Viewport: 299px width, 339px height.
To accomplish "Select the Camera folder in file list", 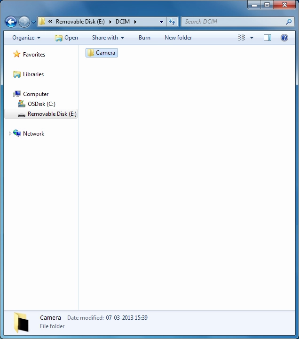I will 102,53.
